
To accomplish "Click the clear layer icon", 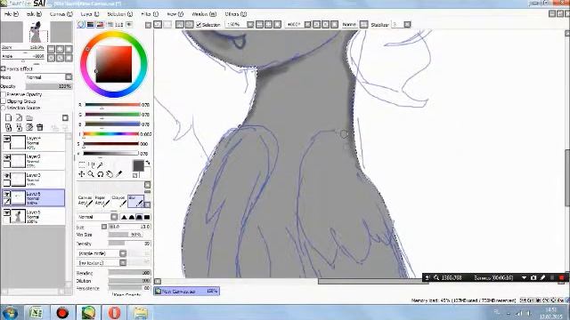I will [x=29, y=127].
